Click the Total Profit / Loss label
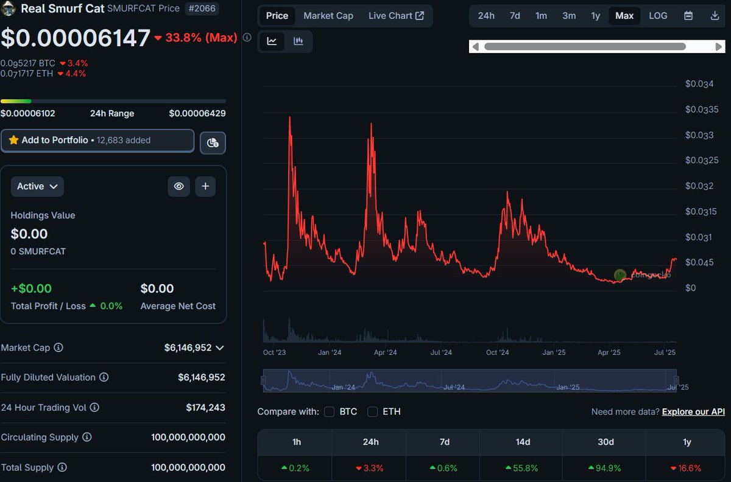The width and height of the screenshot is (731, 482). 48,306
